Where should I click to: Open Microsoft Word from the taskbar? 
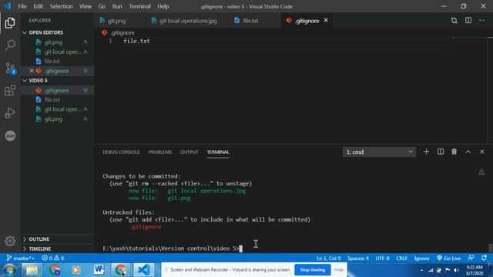(x=99, y=270)
